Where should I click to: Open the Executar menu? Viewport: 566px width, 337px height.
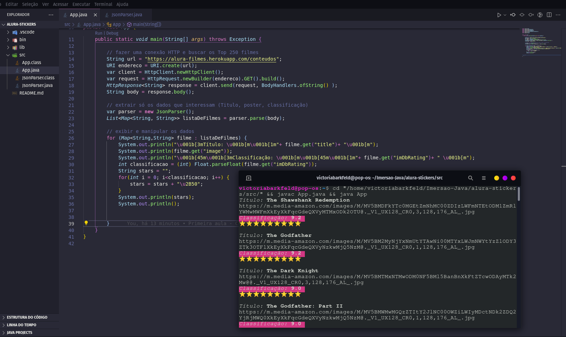click(x=81, y=4)
